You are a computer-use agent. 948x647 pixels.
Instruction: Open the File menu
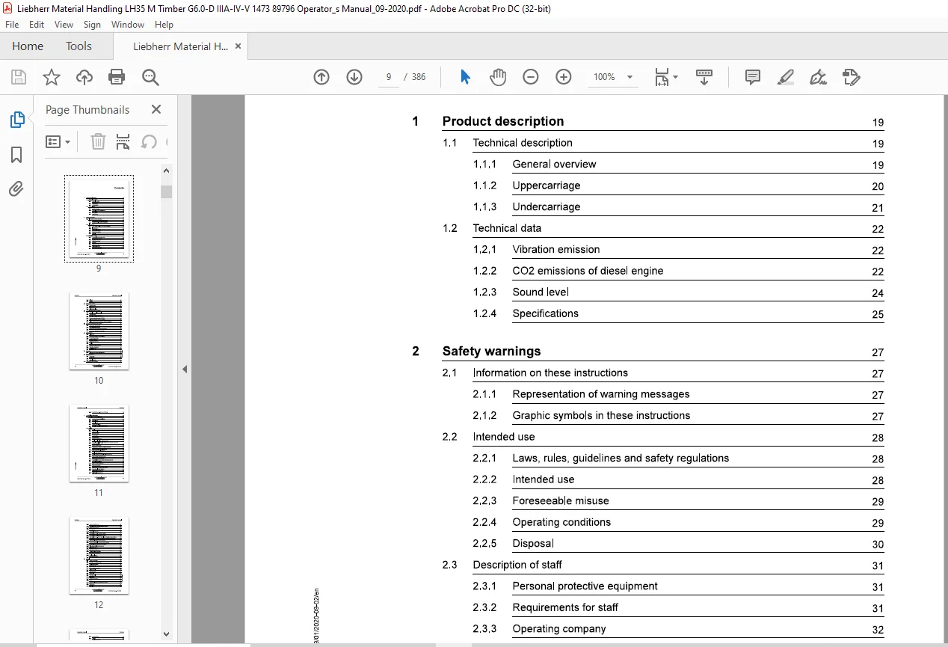[x=12, y=25]
